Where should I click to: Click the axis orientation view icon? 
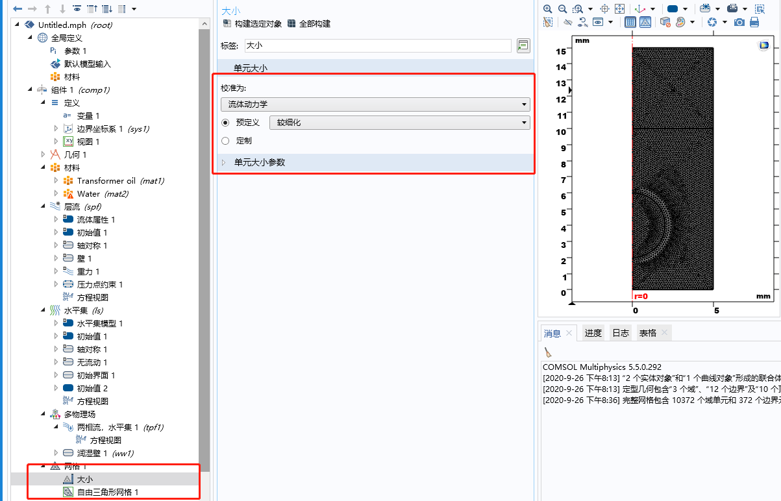click(x=640, y=9)
